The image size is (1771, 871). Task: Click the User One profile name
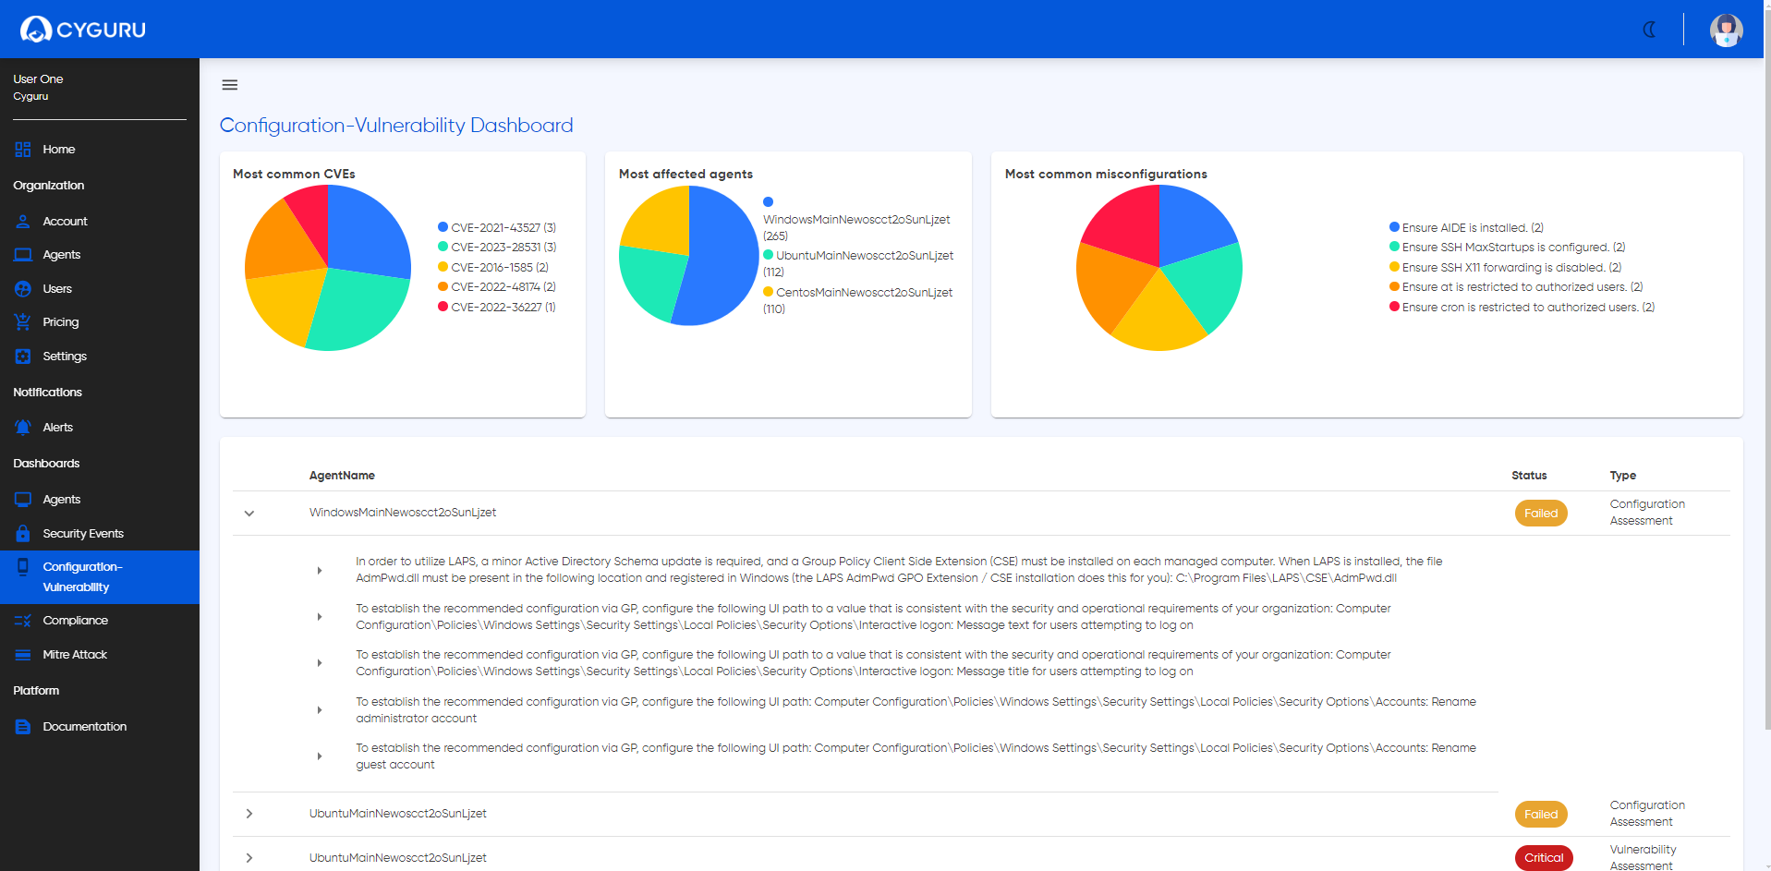point(38,79)
